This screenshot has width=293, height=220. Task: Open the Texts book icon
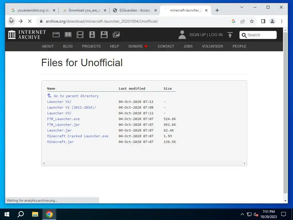[x=68, y=35]
